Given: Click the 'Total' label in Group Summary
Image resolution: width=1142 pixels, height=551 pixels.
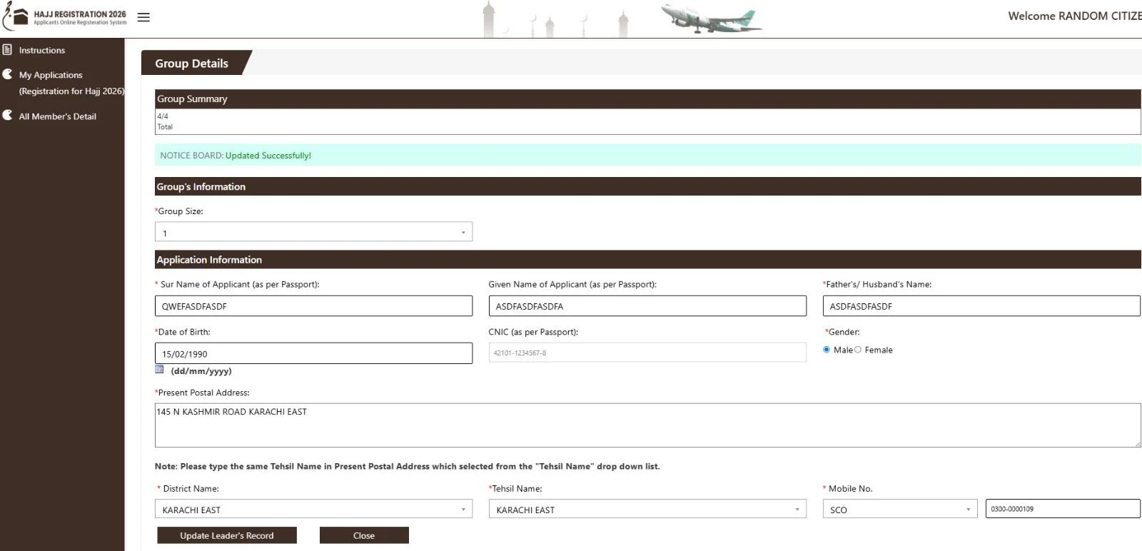Looking at the screenshot, I should [x=165, y=127].
